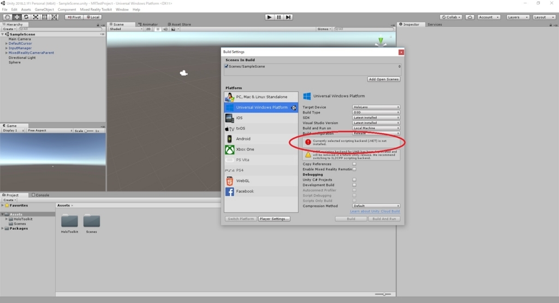Viewport: 559px width, 303px height.
Task: Open Compression Method dropdown
Action: pyautogui.click(x=376, y=206)
